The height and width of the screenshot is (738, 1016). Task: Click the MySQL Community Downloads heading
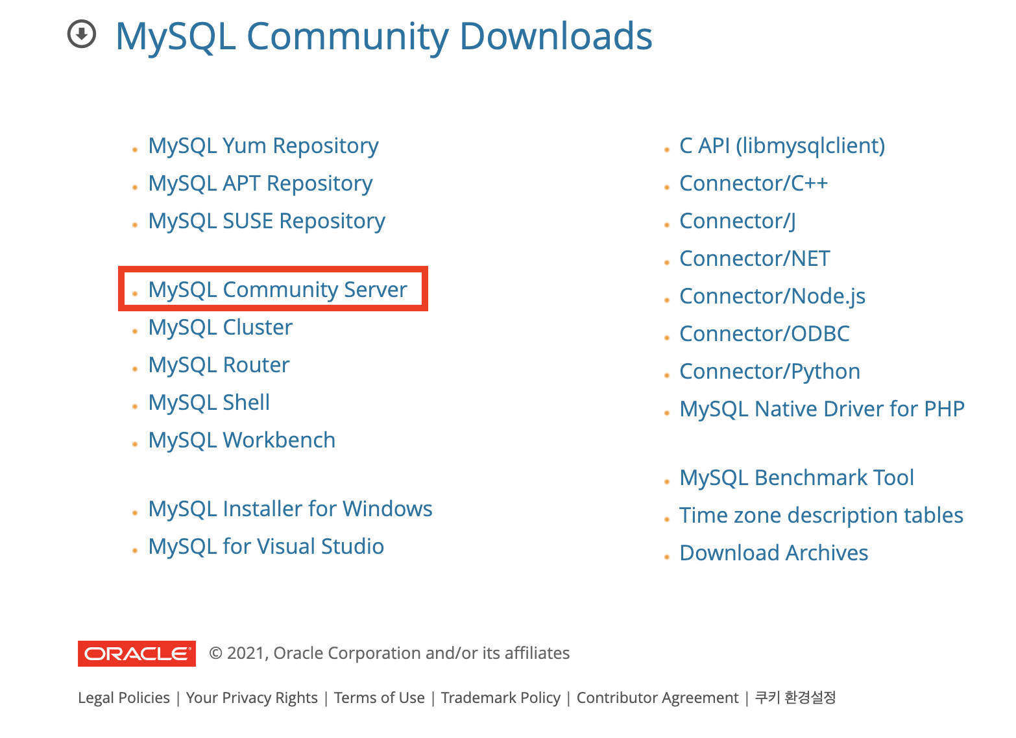(x=384, y=36)
